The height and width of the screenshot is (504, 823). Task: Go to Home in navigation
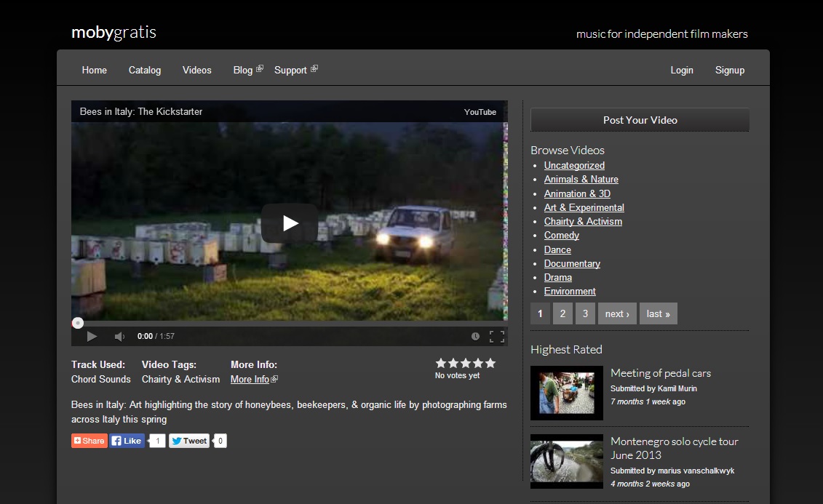(x=95, y=71)
